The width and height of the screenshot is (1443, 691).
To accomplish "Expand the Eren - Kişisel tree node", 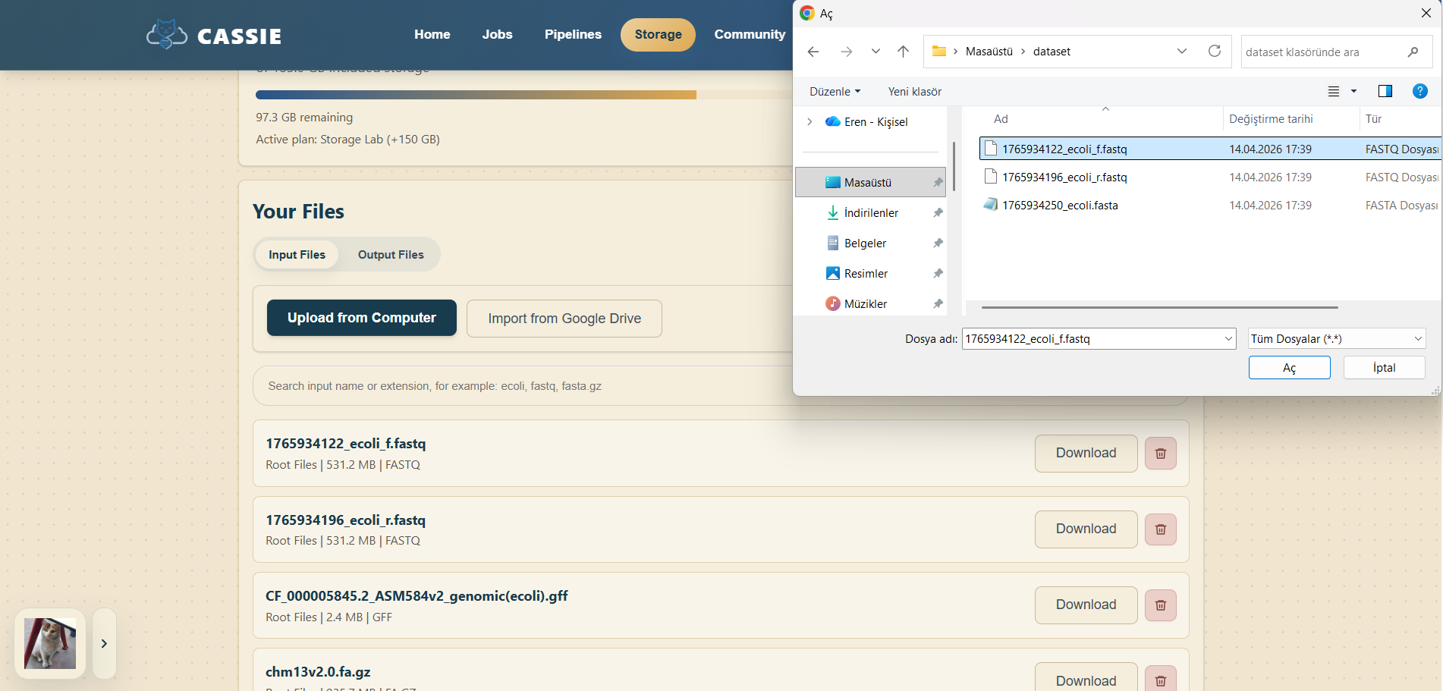I will coord(810,121).
